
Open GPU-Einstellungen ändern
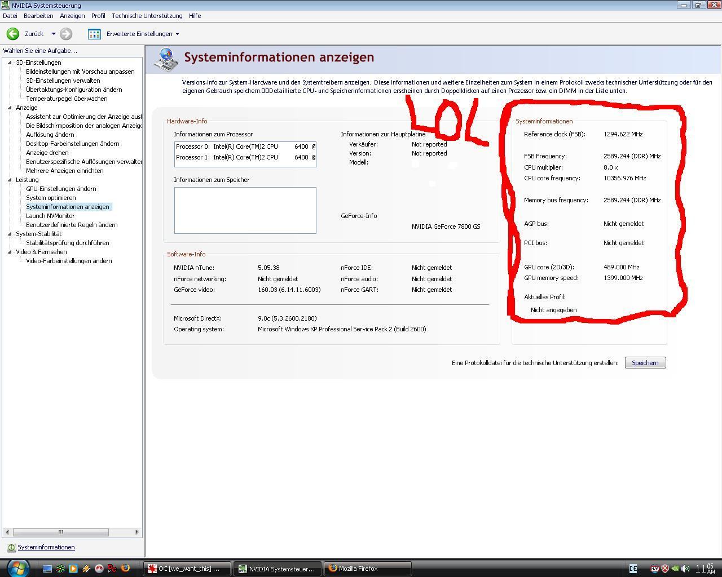[61, 189]
